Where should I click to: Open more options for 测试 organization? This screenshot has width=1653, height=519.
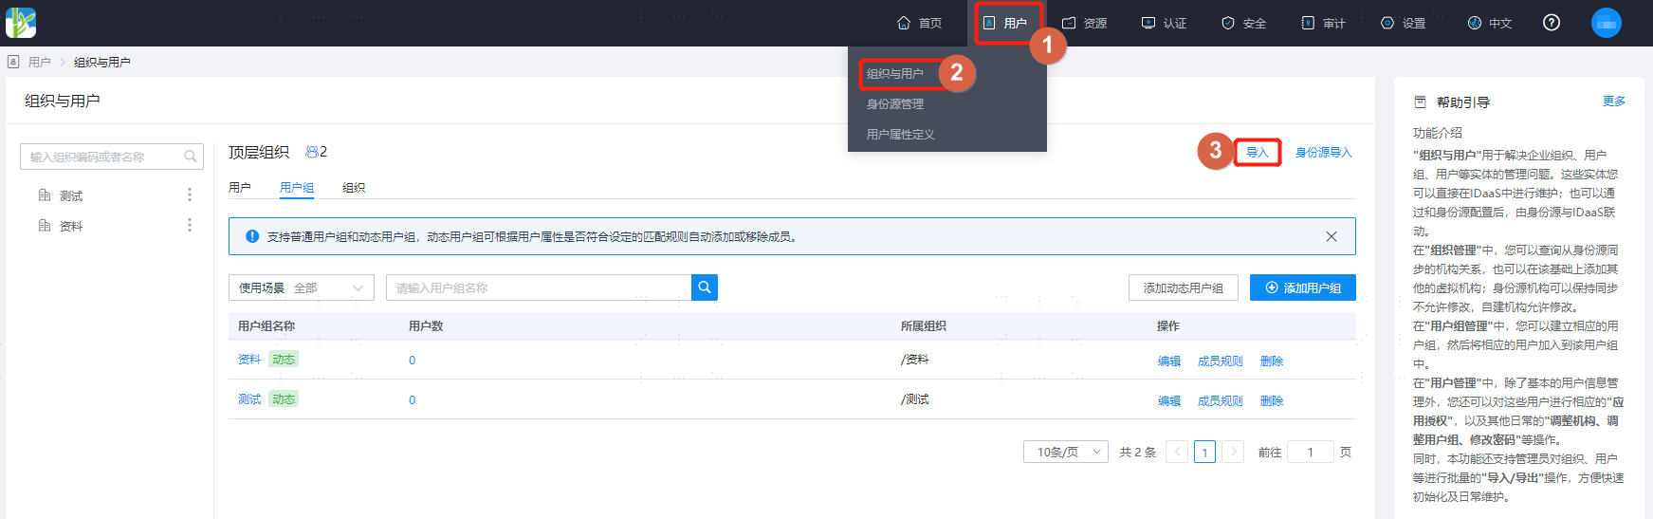point(190,195)
